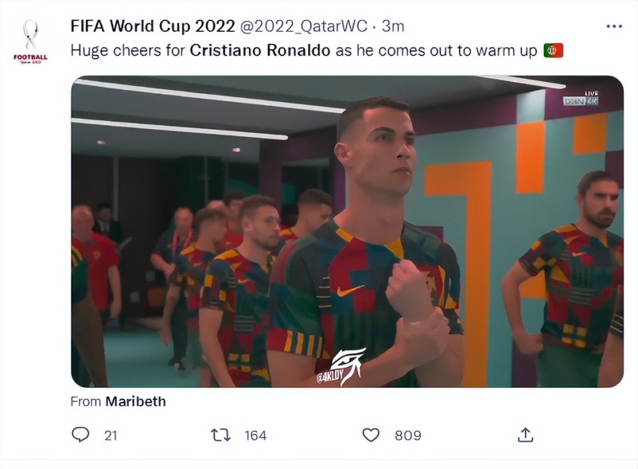Toggle the like heart icon

point(371,435)
